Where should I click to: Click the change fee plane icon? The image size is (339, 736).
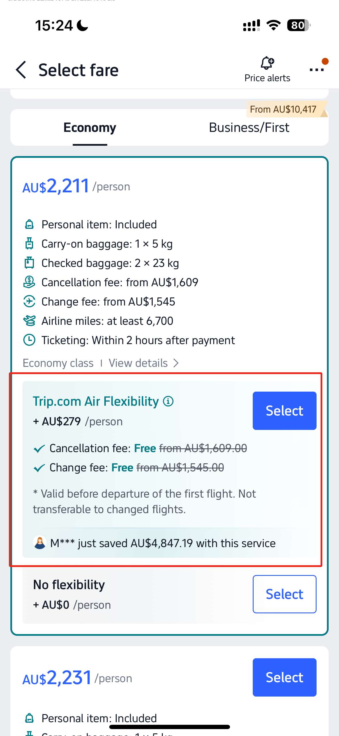pyautogui.click(x=29, y=301)
